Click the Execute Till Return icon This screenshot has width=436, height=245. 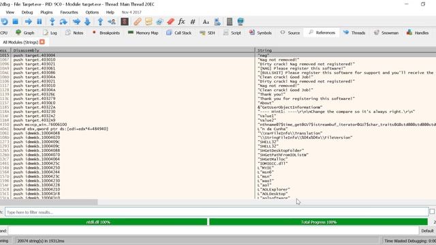(x=100, y=21)
